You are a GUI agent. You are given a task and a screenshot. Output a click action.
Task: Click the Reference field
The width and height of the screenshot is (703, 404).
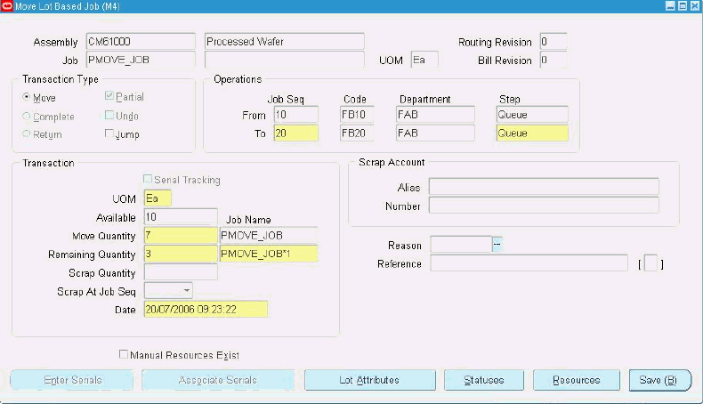click(x=529, y=263)
